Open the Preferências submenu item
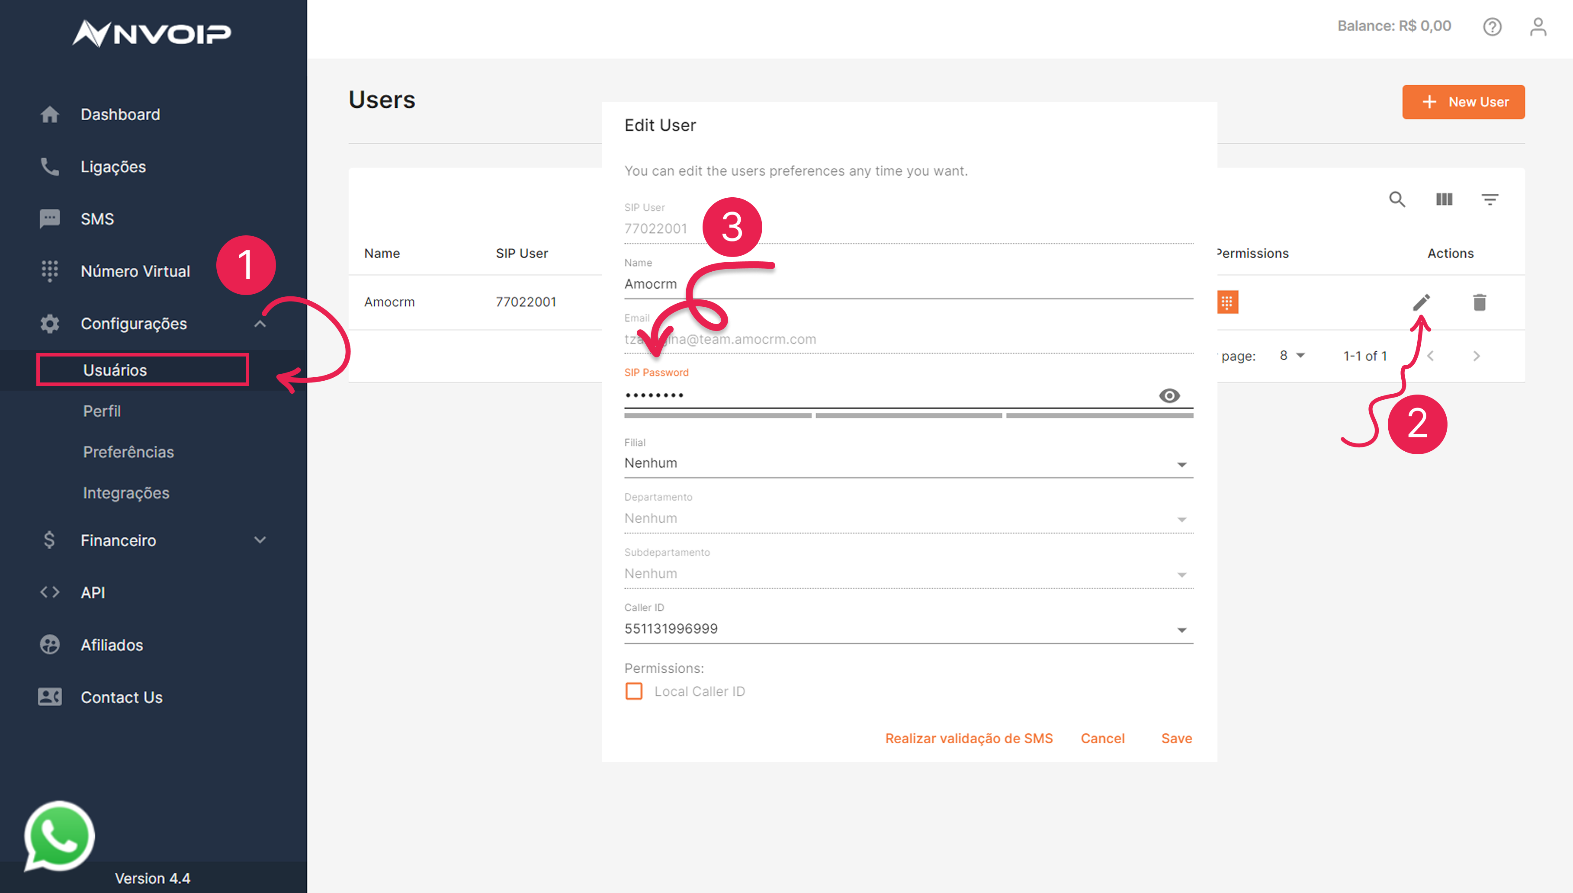1573x893 pixels. click(x=129, y=452)
